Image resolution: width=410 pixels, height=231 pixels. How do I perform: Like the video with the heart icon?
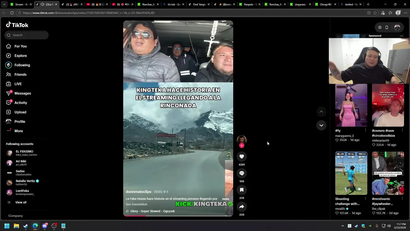[x=242, y=157]
